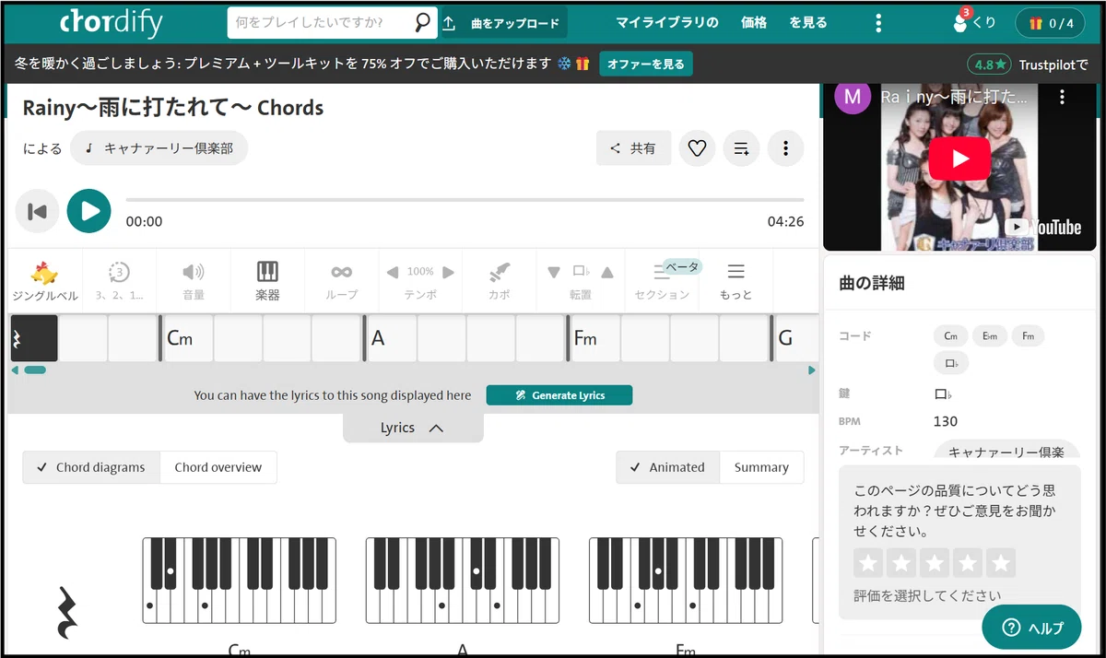The height and width of the screenshot is (658, 1106).
Task: Select the Cm chord in timeline
Action: coord(187,338)
